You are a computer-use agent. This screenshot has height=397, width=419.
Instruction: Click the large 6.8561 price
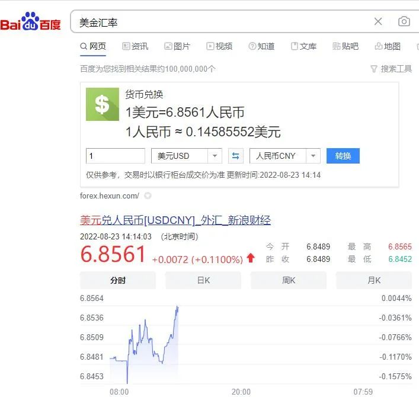(113, 254)
